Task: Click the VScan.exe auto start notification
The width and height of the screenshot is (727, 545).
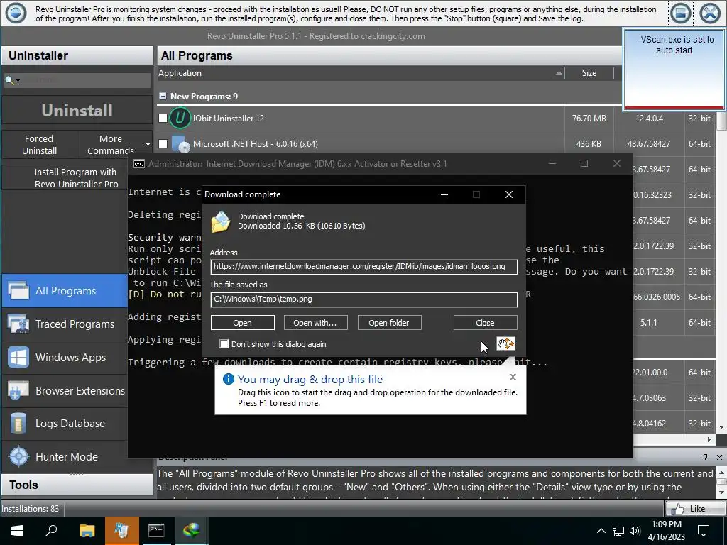Action: tap(674, 69)
